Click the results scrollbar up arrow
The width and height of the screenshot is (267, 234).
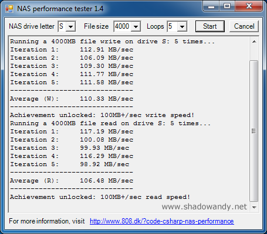(254, 42)
